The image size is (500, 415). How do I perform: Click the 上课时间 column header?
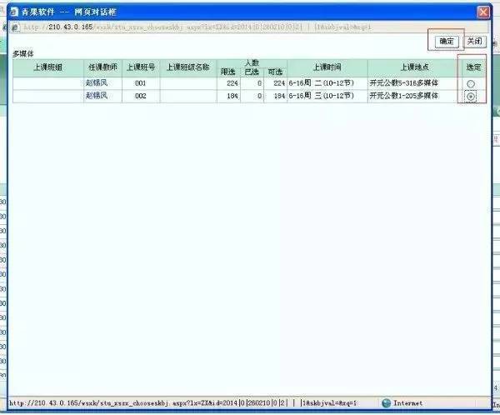tap(327, 67)
